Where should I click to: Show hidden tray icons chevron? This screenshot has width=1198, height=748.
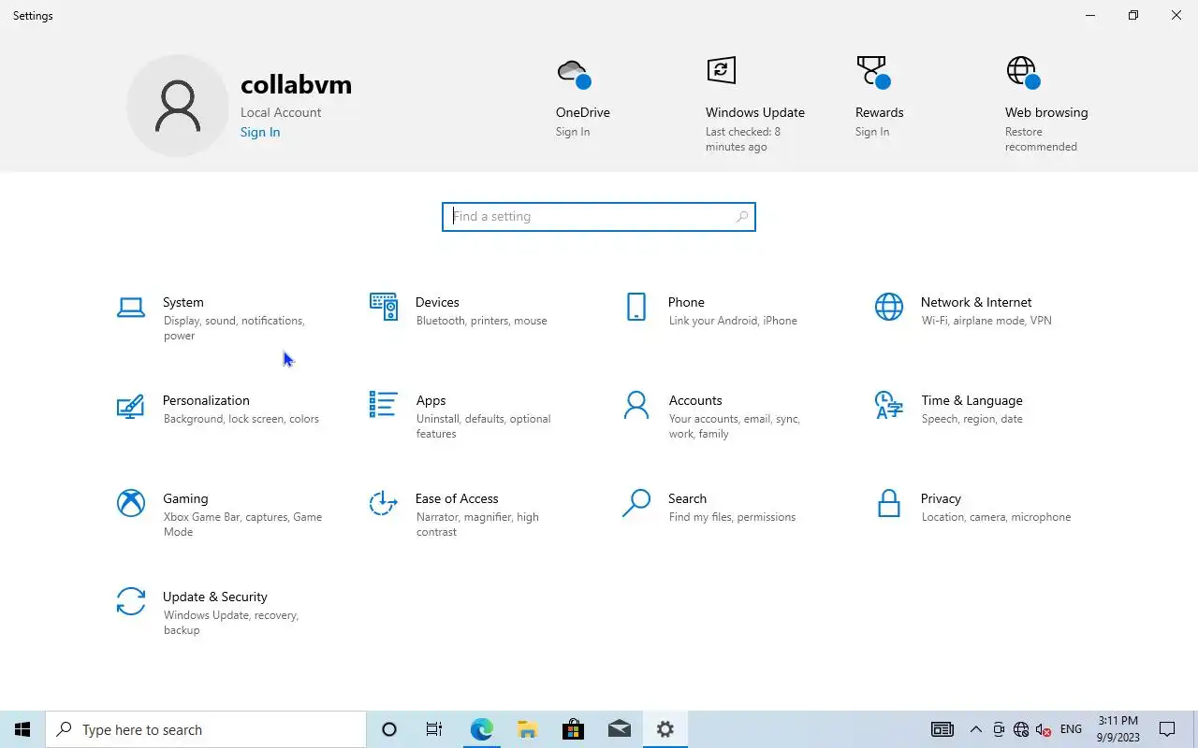(x=975, y=729)
